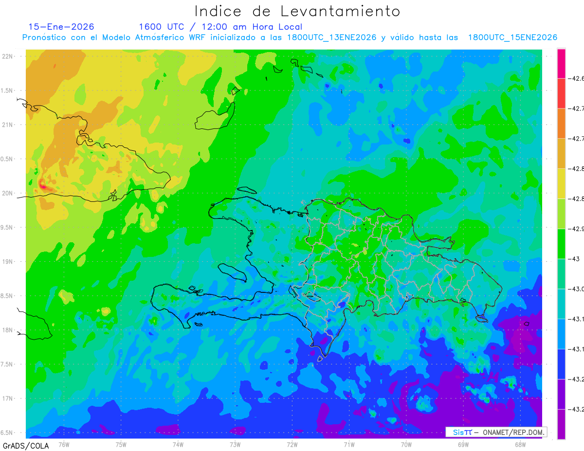Viewport: 584px width, 451px height.
Task: Select the "76W" longitude label
Action: tap(64, 445)
